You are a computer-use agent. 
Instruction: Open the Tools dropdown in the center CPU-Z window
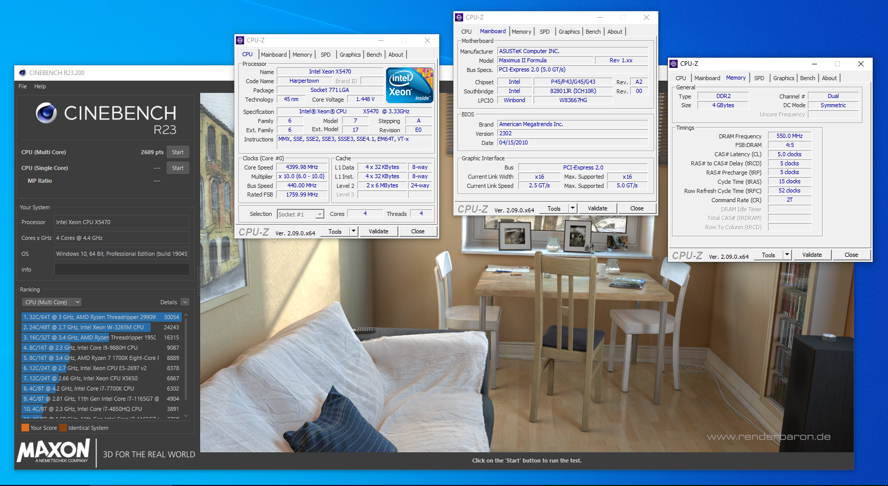353,231
